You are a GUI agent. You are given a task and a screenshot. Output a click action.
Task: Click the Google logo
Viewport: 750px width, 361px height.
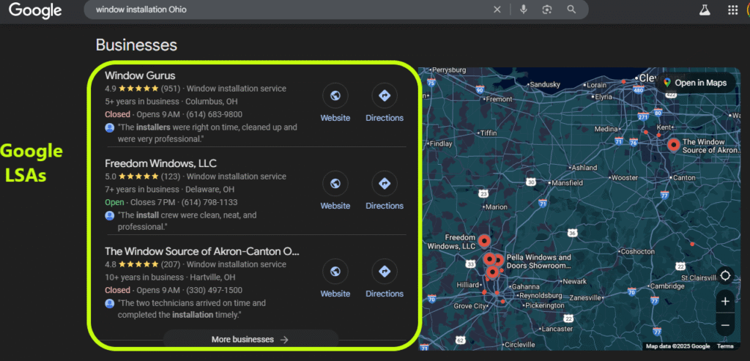tap(35, 10)
